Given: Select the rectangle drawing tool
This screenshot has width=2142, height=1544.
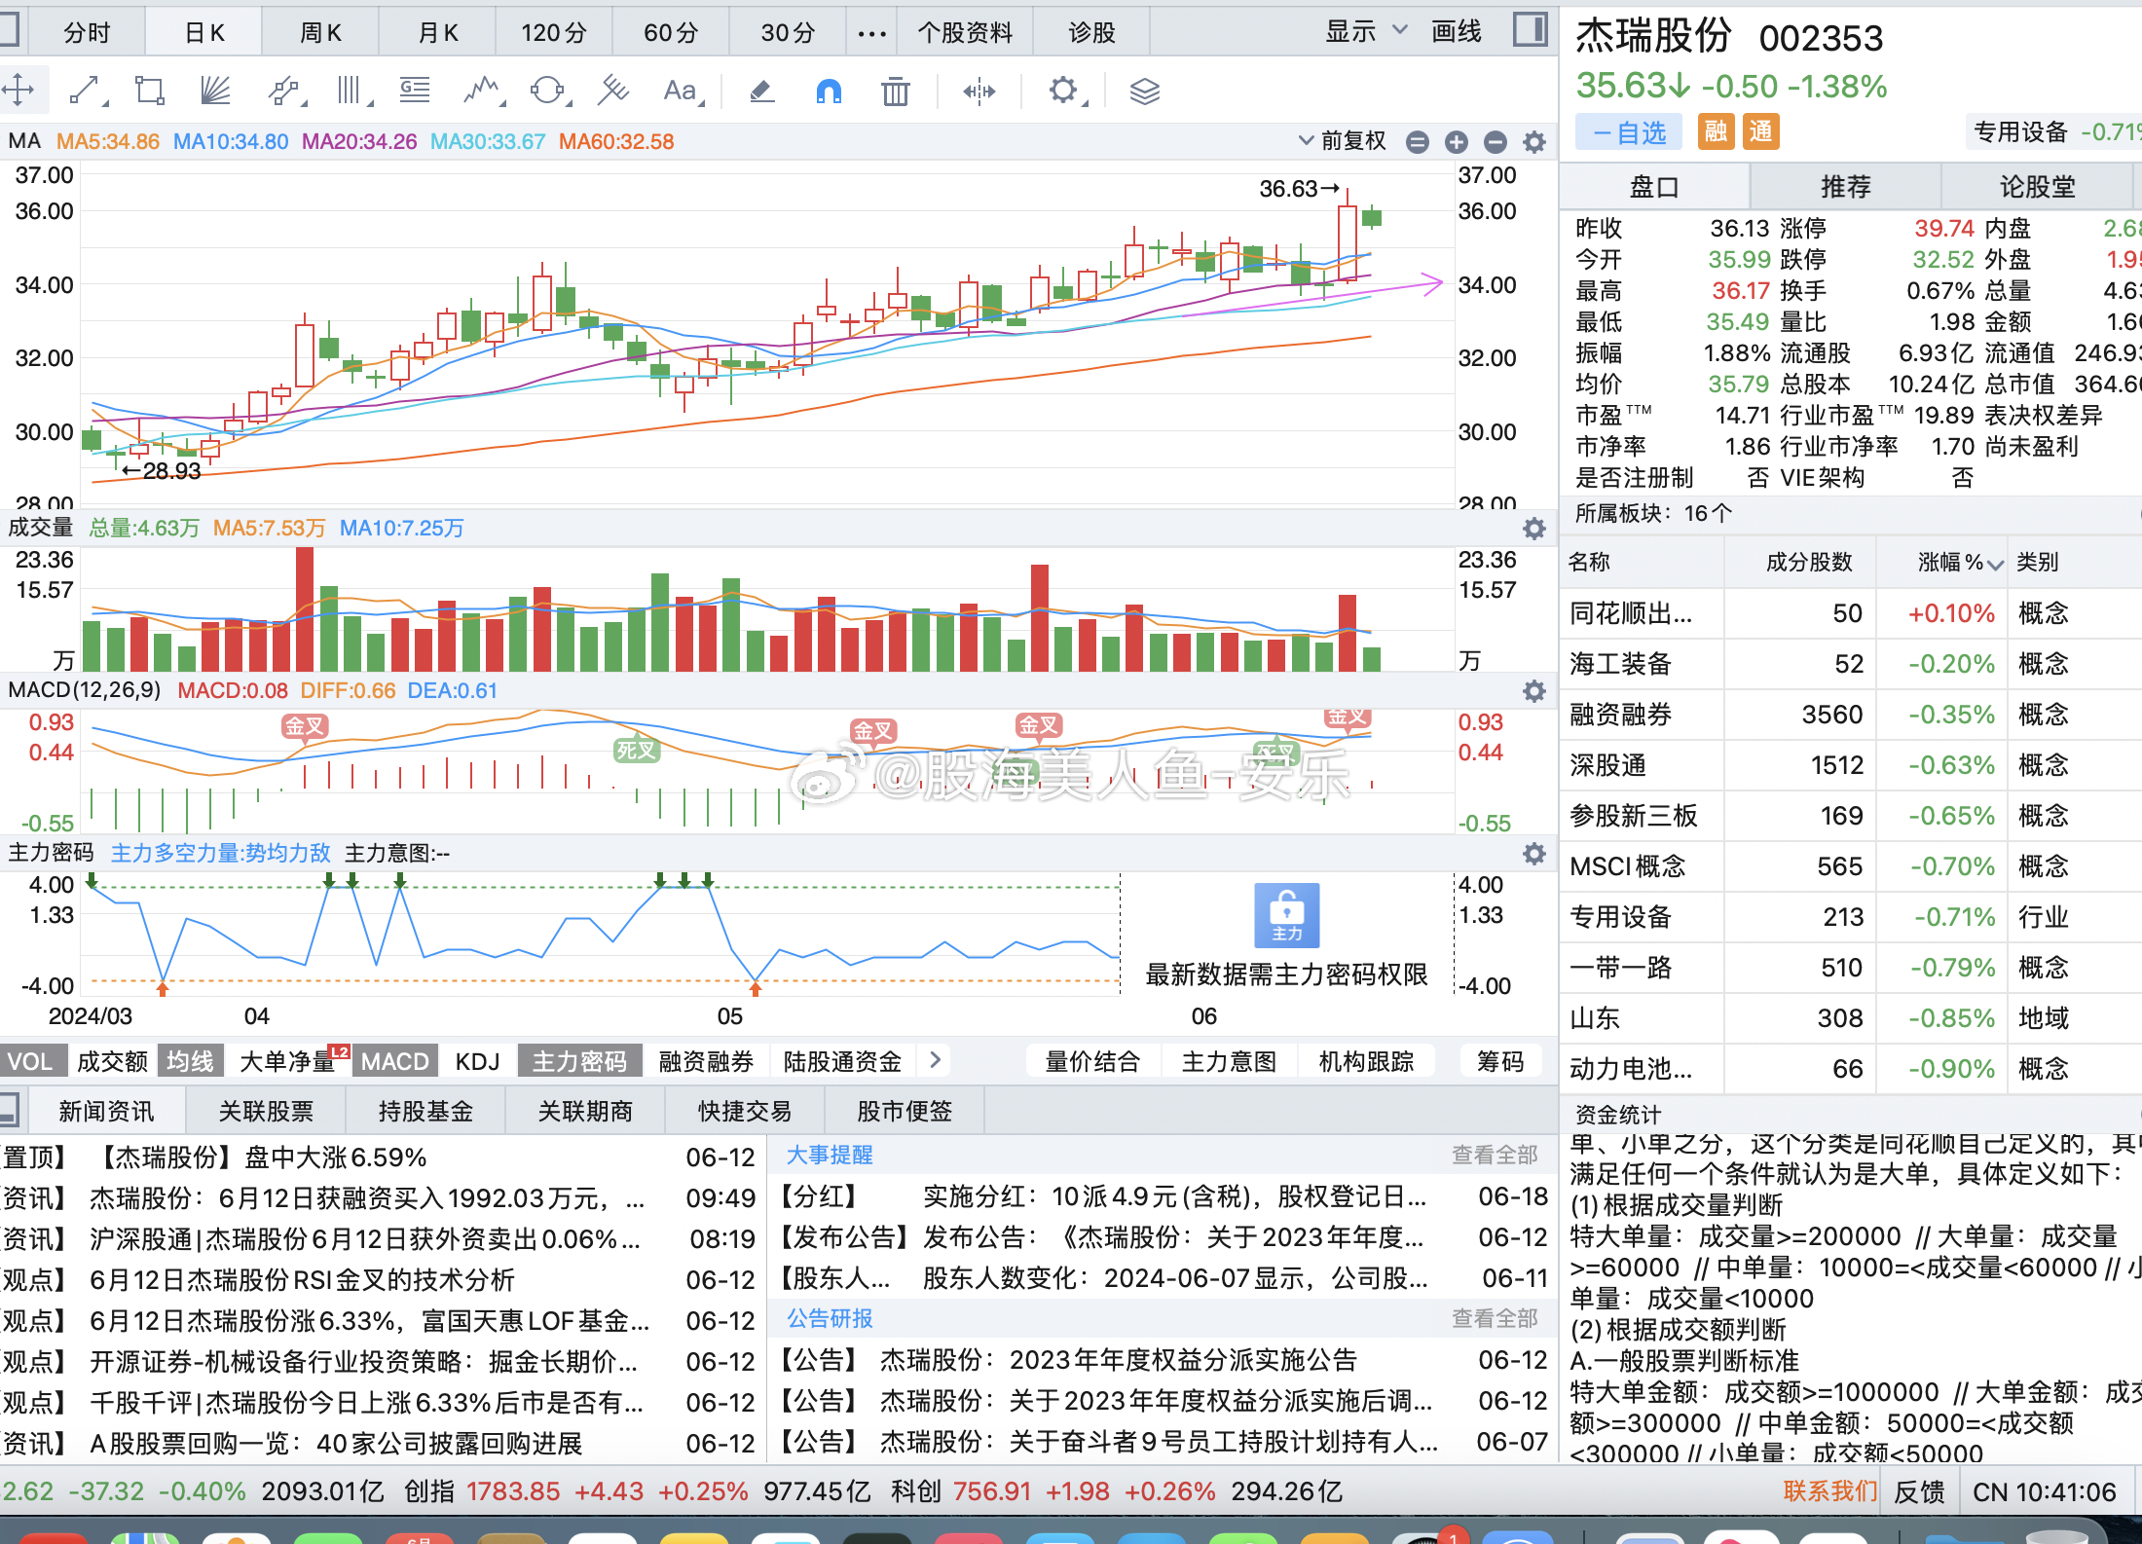Looking at the screenshot, I should coord(150,91).
